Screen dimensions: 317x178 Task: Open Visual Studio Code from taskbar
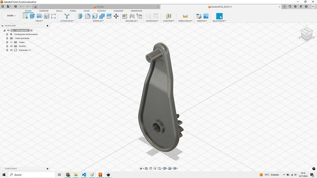point(84,175)
